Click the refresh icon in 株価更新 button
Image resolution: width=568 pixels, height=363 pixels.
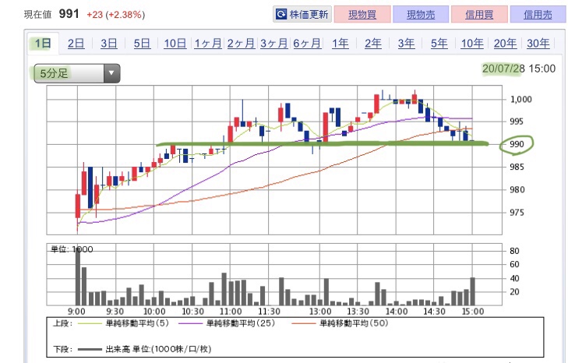coord(281,15)
